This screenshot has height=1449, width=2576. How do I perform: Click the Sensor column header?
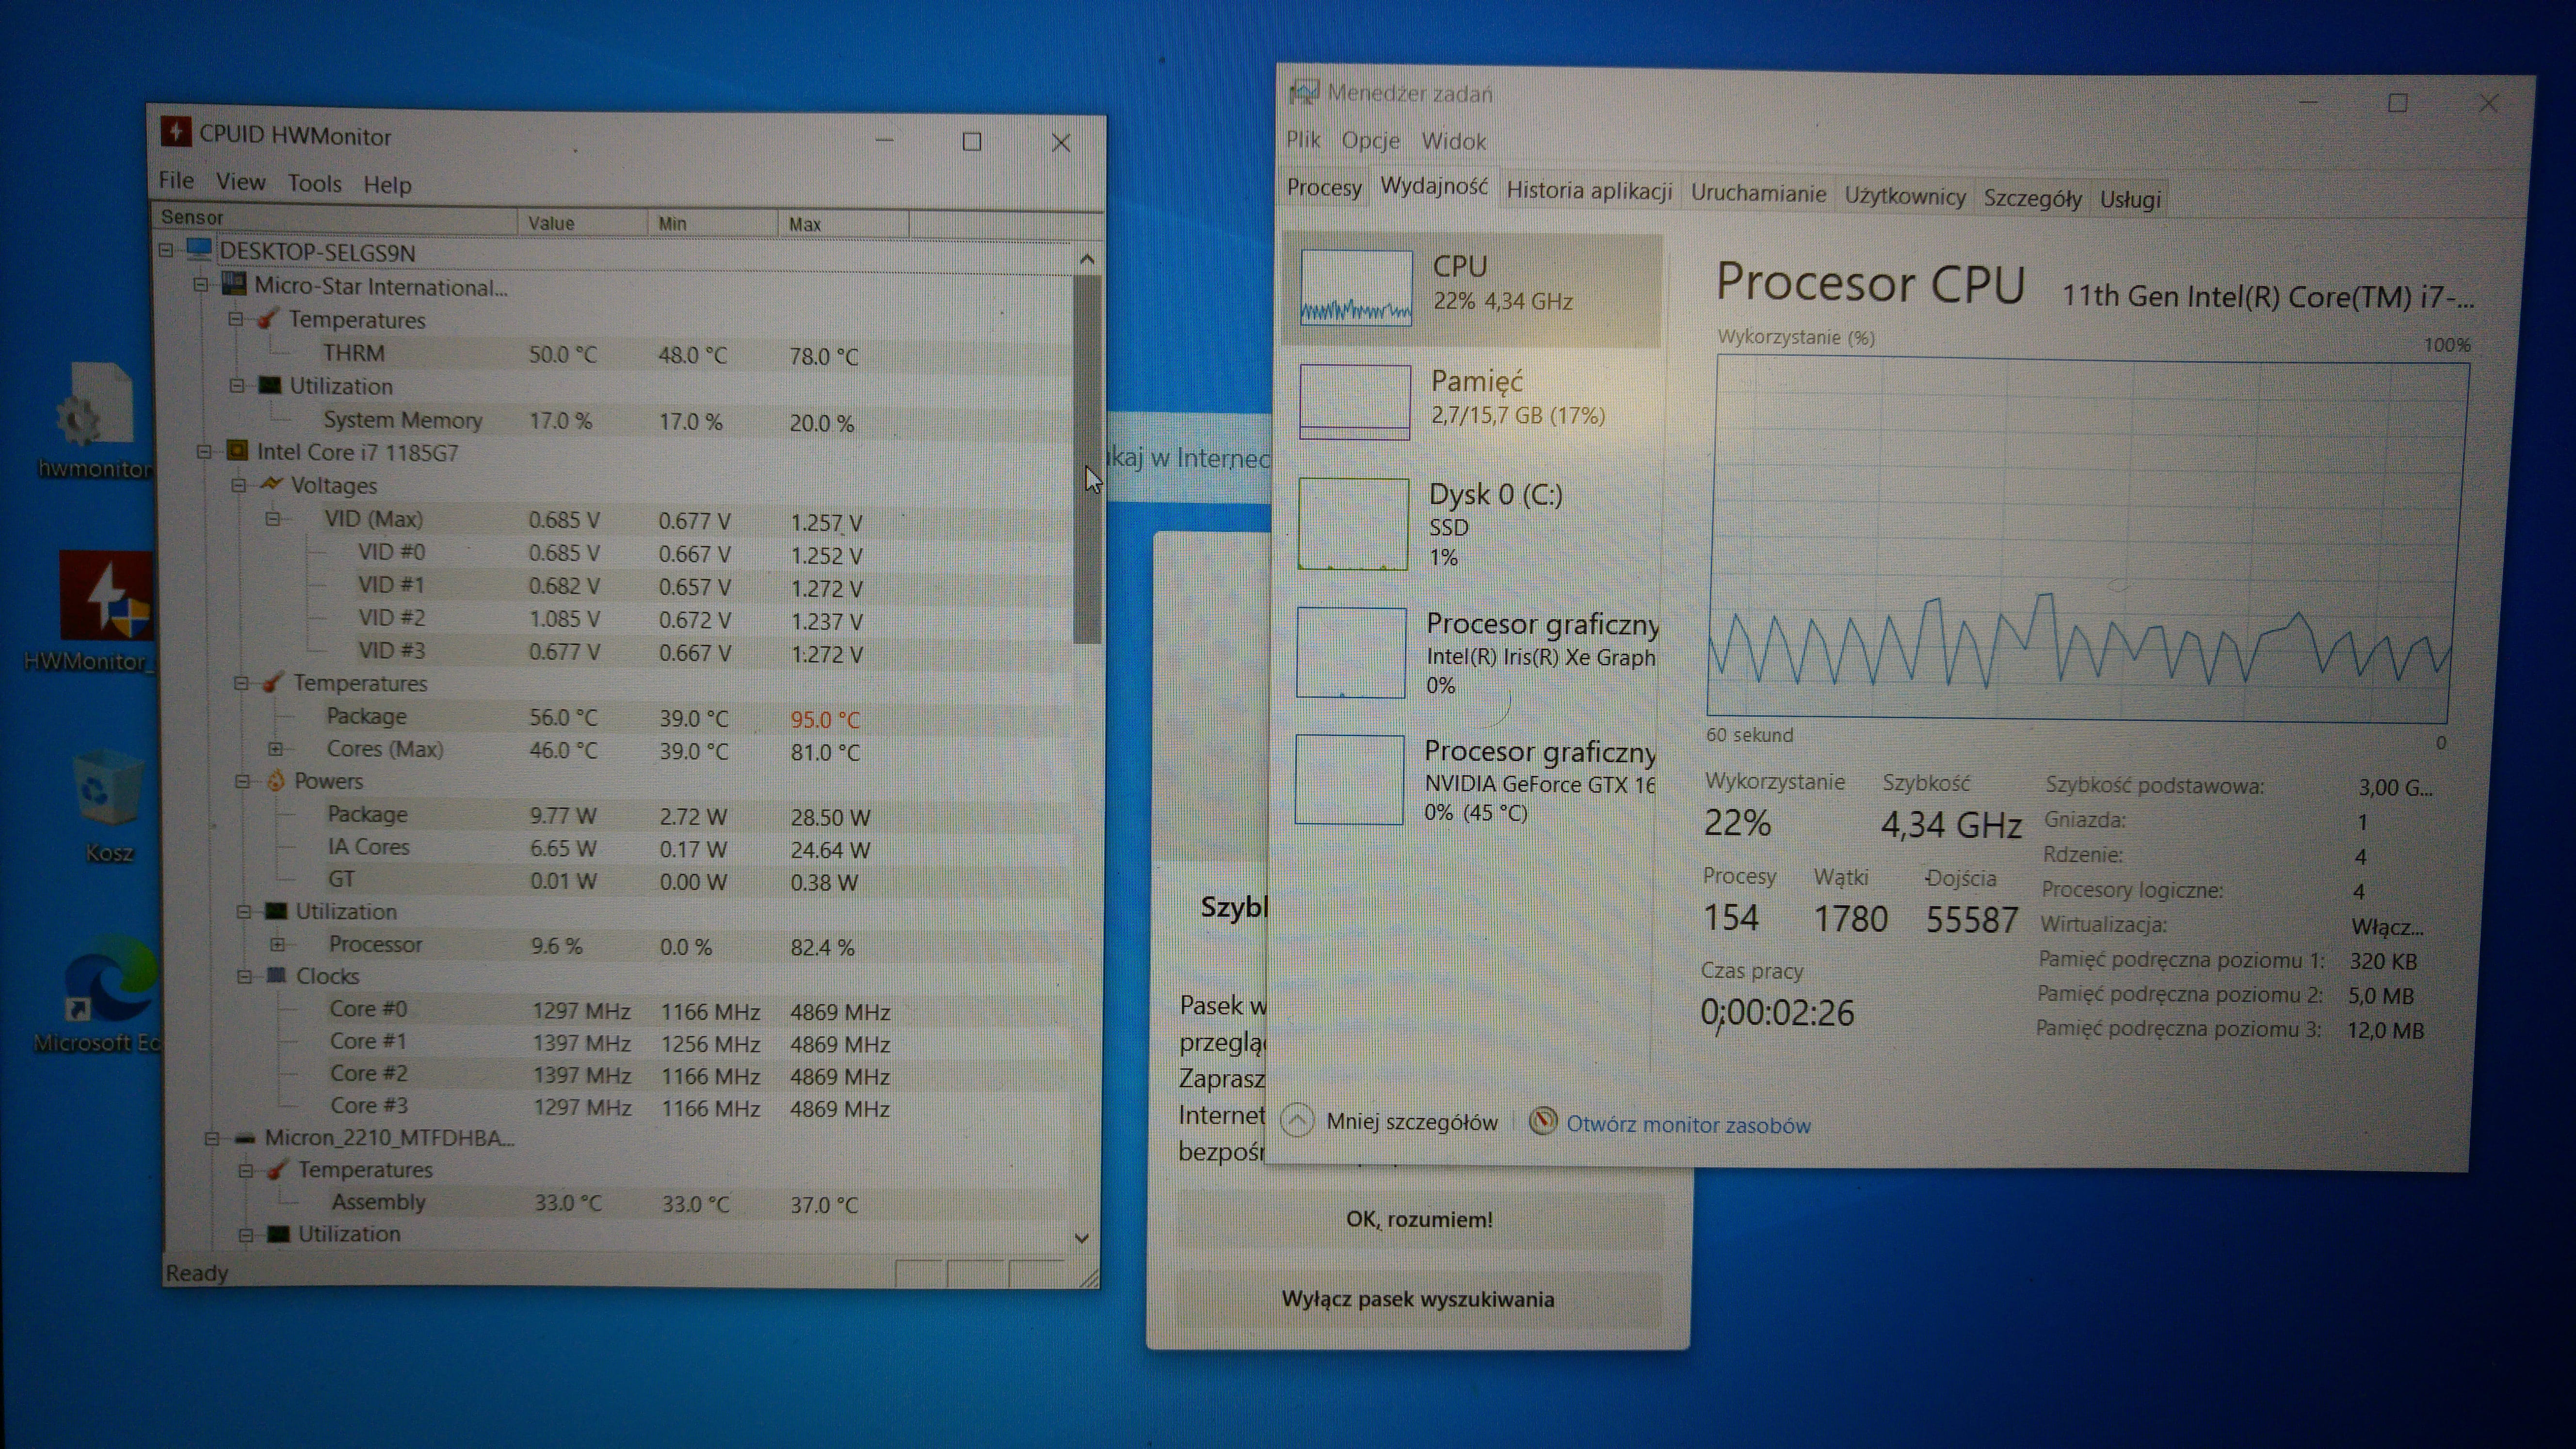(335, 218)
